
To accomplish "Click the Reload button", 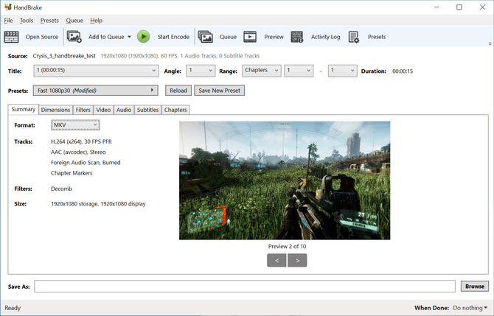I will (x=178, y=91).
